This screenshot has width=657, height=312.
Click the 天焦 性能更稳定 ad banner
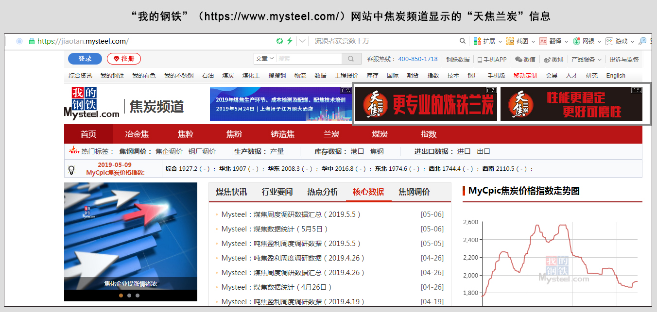[x=571, y=104]
